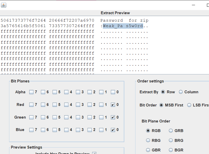209x154 pixels.
Task: Select MSB First bit order
Action: click(x=162, y=105)
